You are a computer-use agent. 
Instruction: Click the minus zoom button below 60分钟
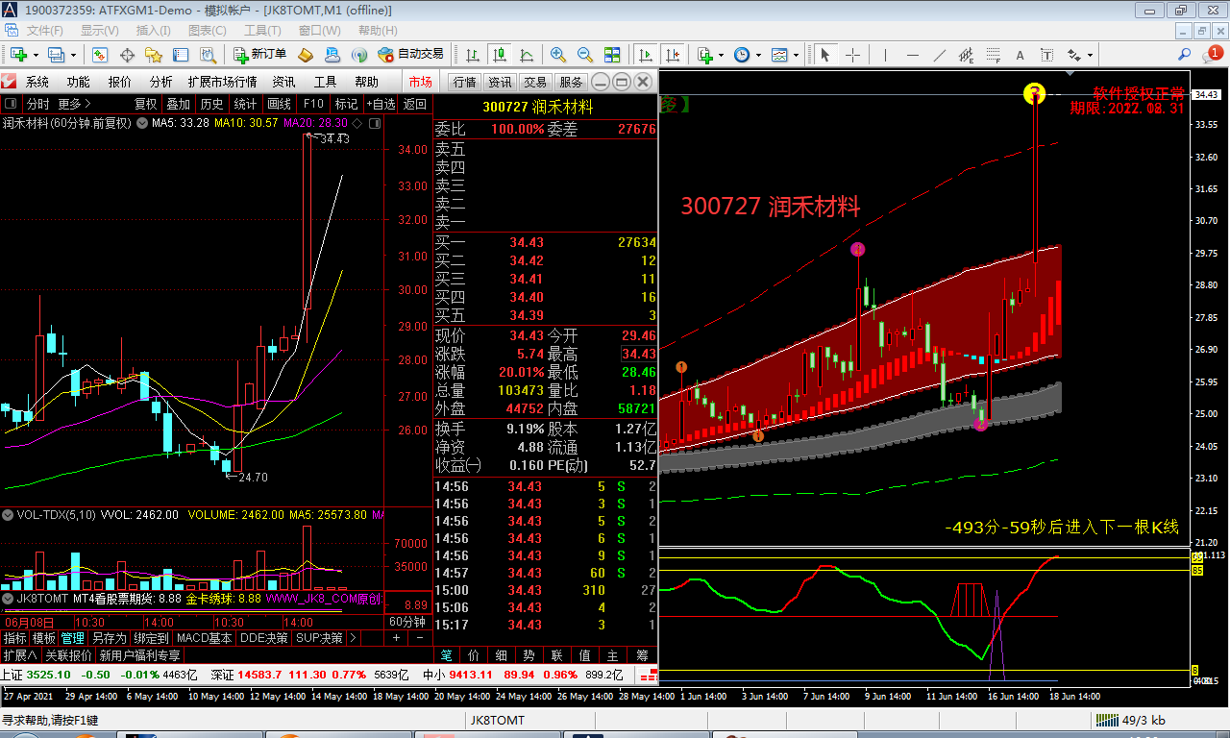(420, 638)
